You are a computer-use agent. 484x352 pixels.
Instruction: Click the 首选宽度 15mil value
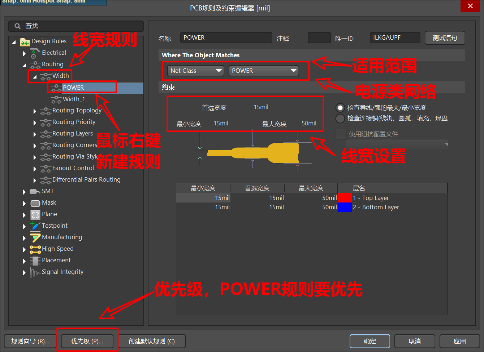[261, 107]
